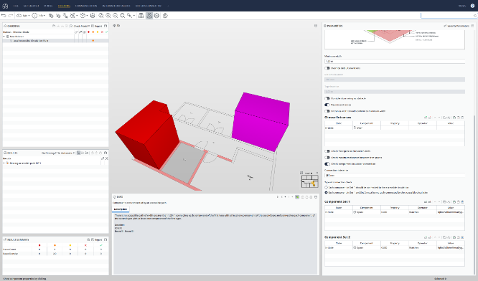Switch to the INFORMATION TAKEOFF tab
The height and width of the screenshot is (281, 478).
[116, 6]
